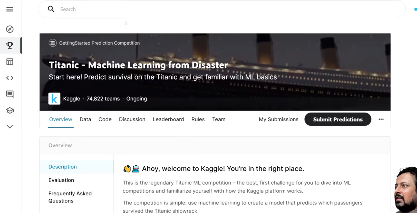Focus the Search input field
Viewport: 417px width, 213px height.
pyautogui.click(x=222, y=9)
